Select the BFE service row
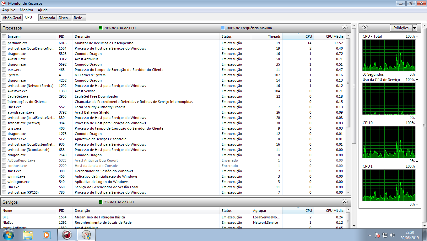Image resolution: width=427 pixels, height=241 pixels. coord(173,217)
